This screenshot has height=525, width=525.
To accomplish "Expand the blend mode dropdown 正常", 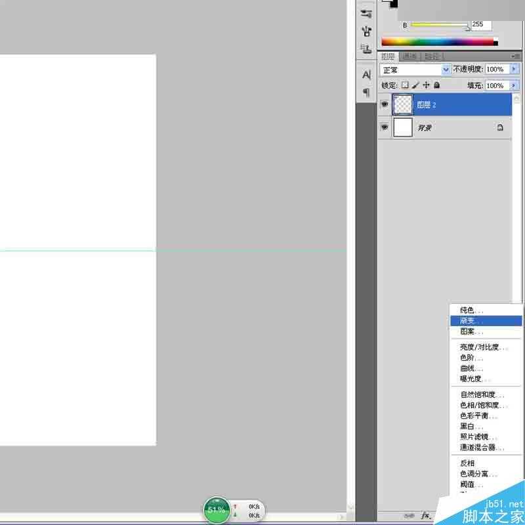I will 446,70.
